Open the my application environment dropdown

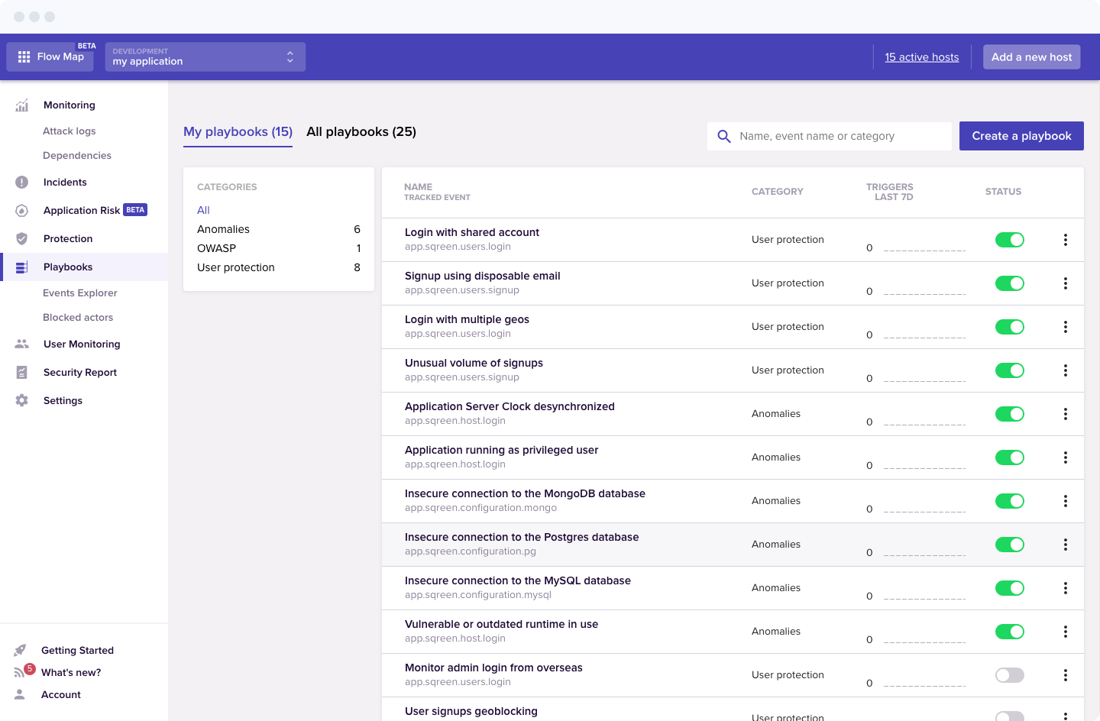pos(205,57)
